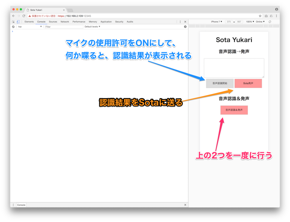The height and width of the screenshot is (222, 290).
Task: Activate the inspect element picker icon
Action: coord(13,22)
